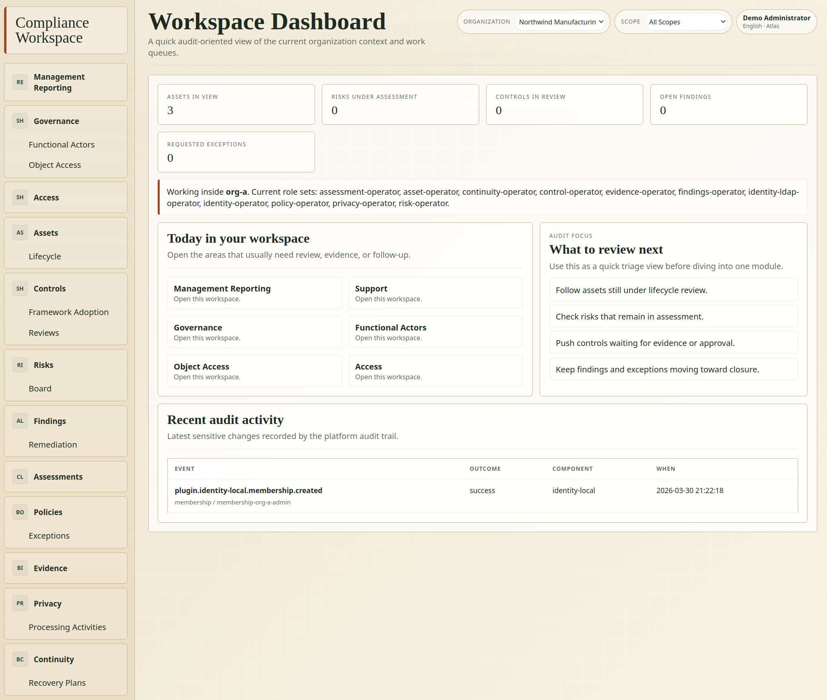Click the Assets in View stat card
Image resolution: width=827 pixels, height=700 pixels.
[x=236, y=104]
